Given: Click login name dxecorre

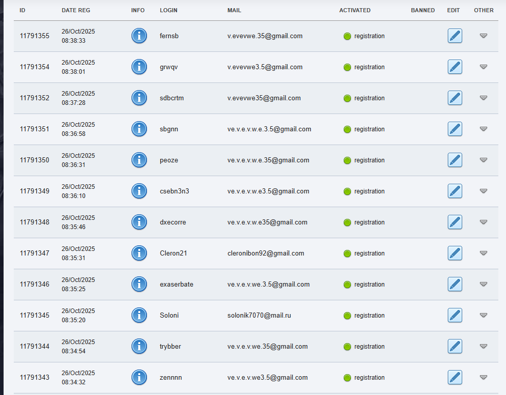Looking at the screenshot, I should (172, 222).
